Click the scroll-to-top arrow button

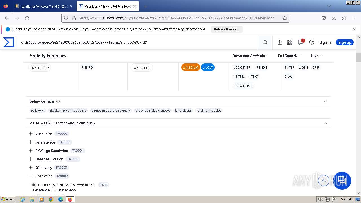(x=323, y=180)
